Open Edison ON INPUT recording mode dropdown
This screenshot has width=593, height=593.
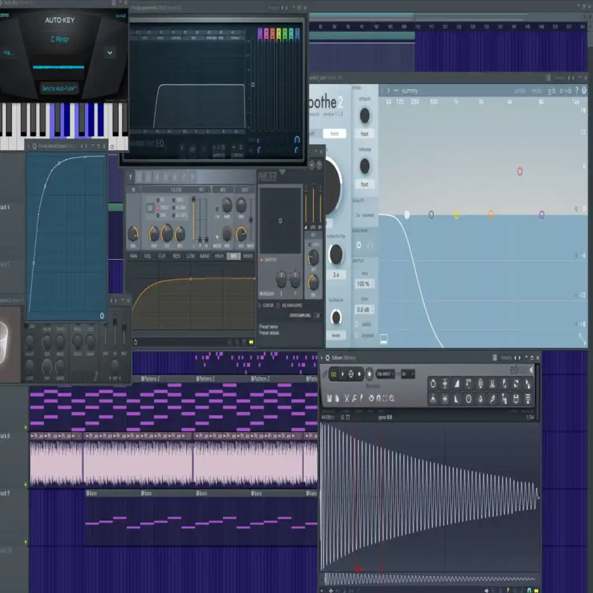point(385,374)
